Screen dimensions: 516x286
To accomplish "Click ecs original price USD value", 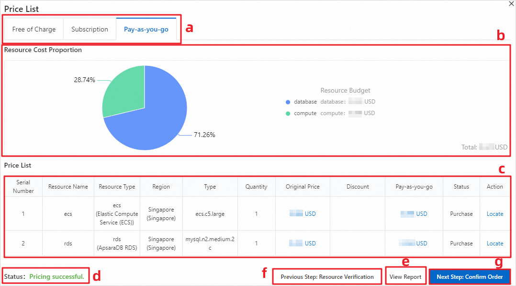I will (303, 214).
